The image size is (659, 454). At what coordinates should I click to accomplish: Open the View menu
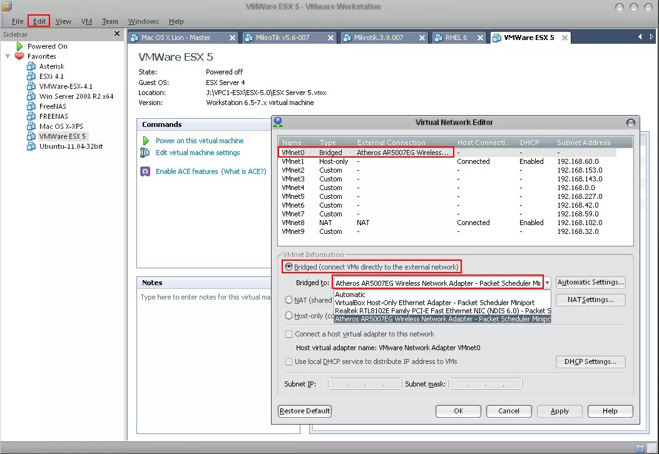tap(63, 21)
